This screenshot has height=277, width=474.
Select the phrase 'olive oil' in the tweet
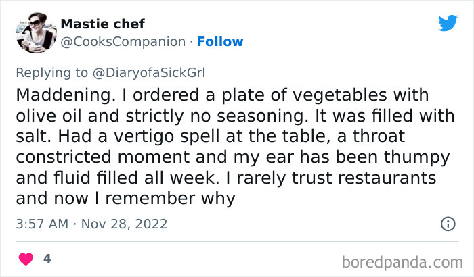49,116
